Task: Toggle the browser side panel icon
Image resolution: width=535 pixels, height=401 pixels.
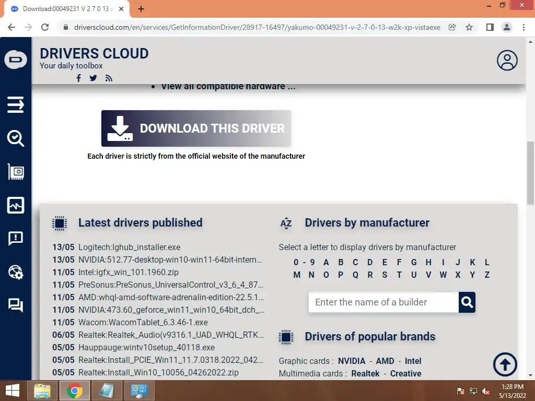Action: 490,27
